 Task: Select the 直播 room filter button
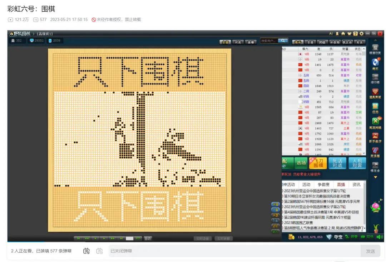point(251,42)
